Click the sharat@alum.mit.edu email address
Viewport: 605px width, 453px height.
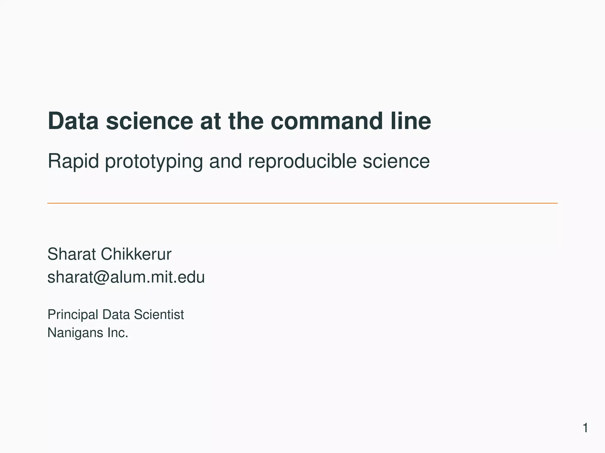tap(126, 277)
